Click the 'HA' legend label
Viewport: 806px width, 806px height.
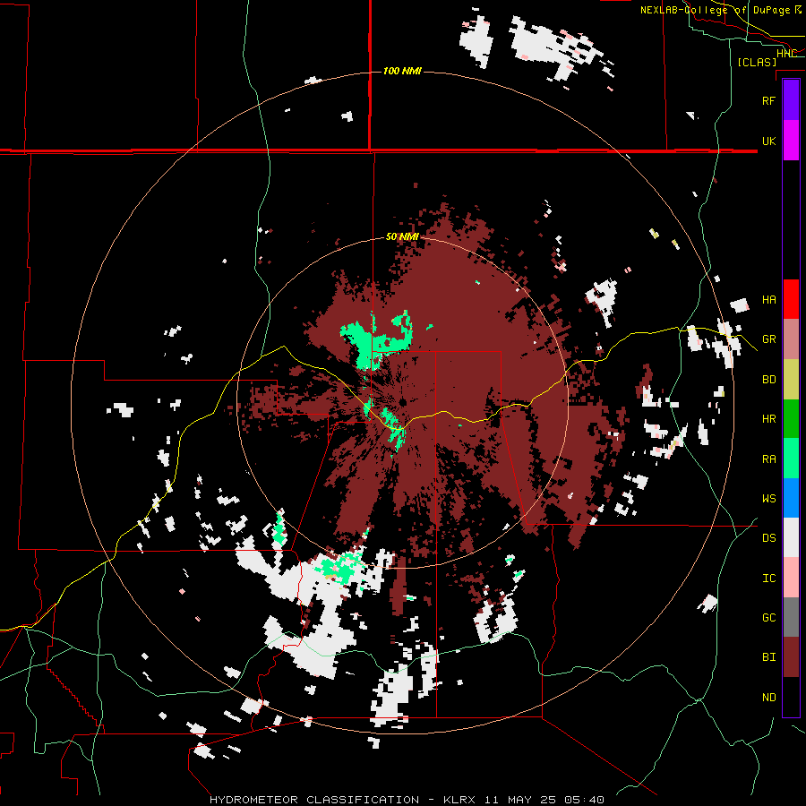coord(768,299)
